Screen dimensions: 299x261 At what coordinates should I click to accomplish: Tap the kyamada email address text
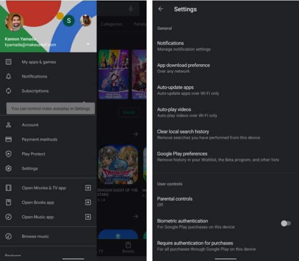coord(30,45)
